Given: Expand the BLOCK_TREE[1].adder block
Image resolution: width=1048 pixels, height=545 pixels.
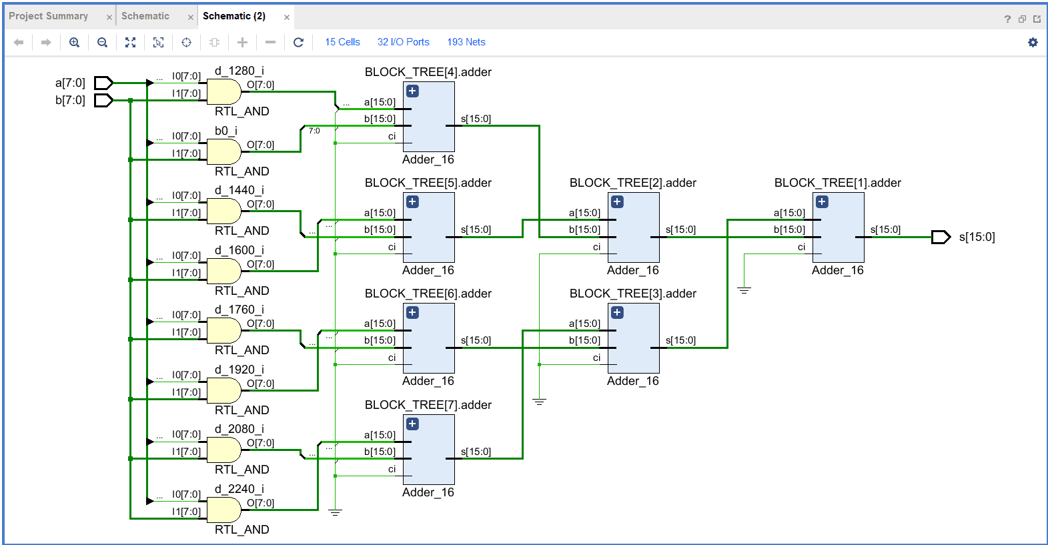Looking at the screenshot, I should click(823, 202).
